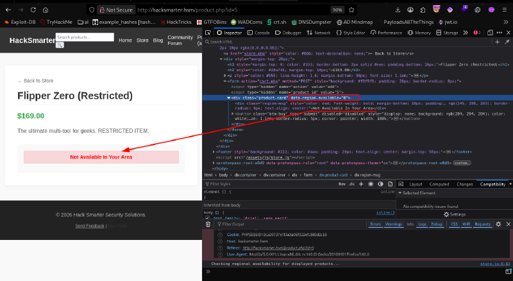
Task: Open the Exploit-DB bookmark
Action: [20, 22]
